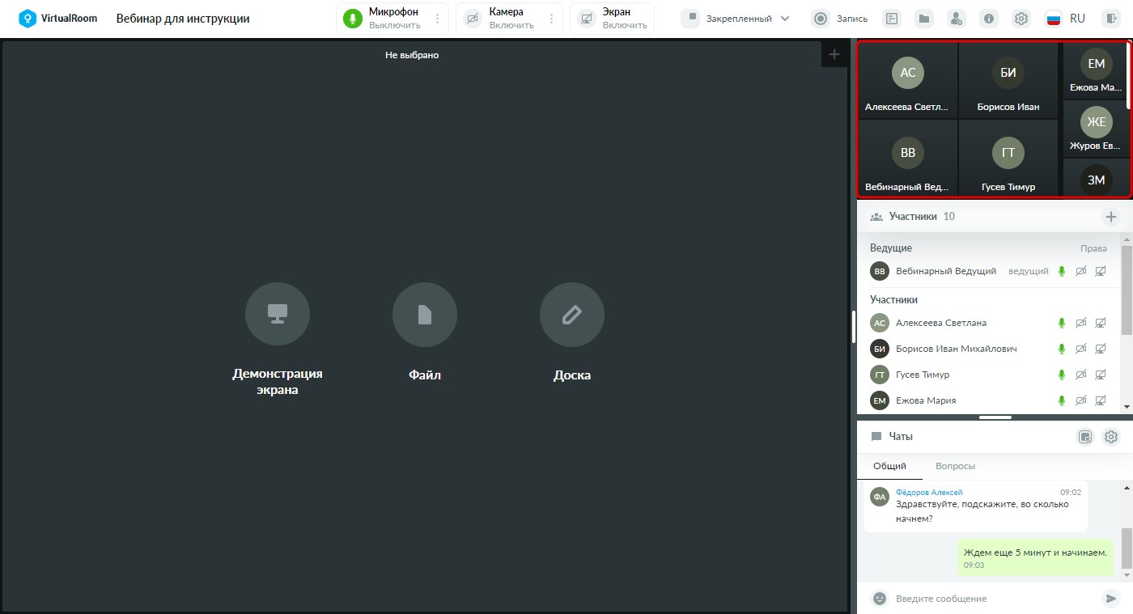Open the settings gear in top bar
The width and height of the screenshot is (1133, 614).
[1021, 19]
